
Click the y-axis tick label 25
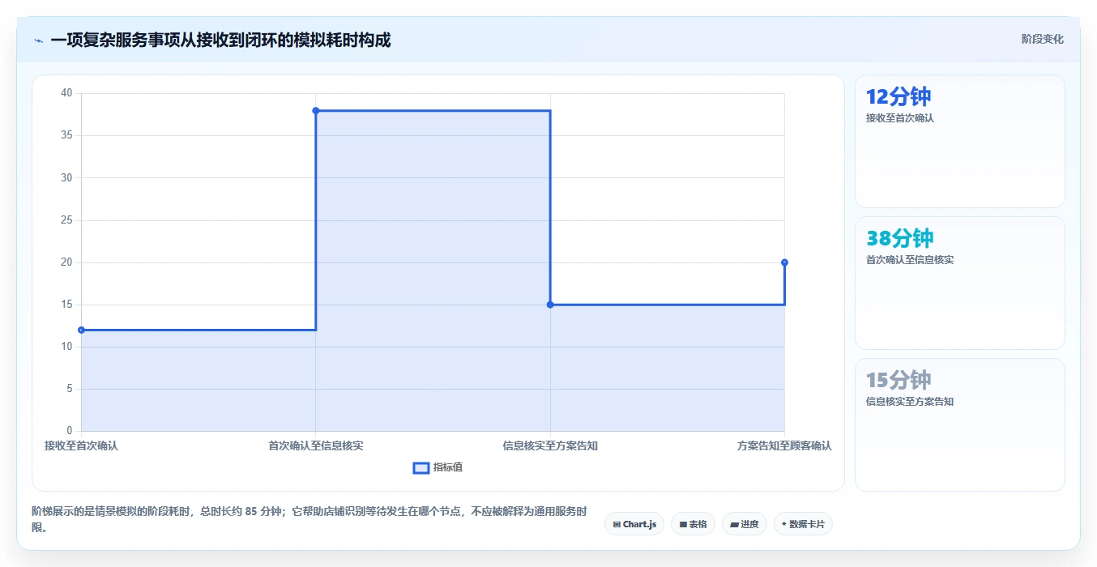tap(66, 220)
